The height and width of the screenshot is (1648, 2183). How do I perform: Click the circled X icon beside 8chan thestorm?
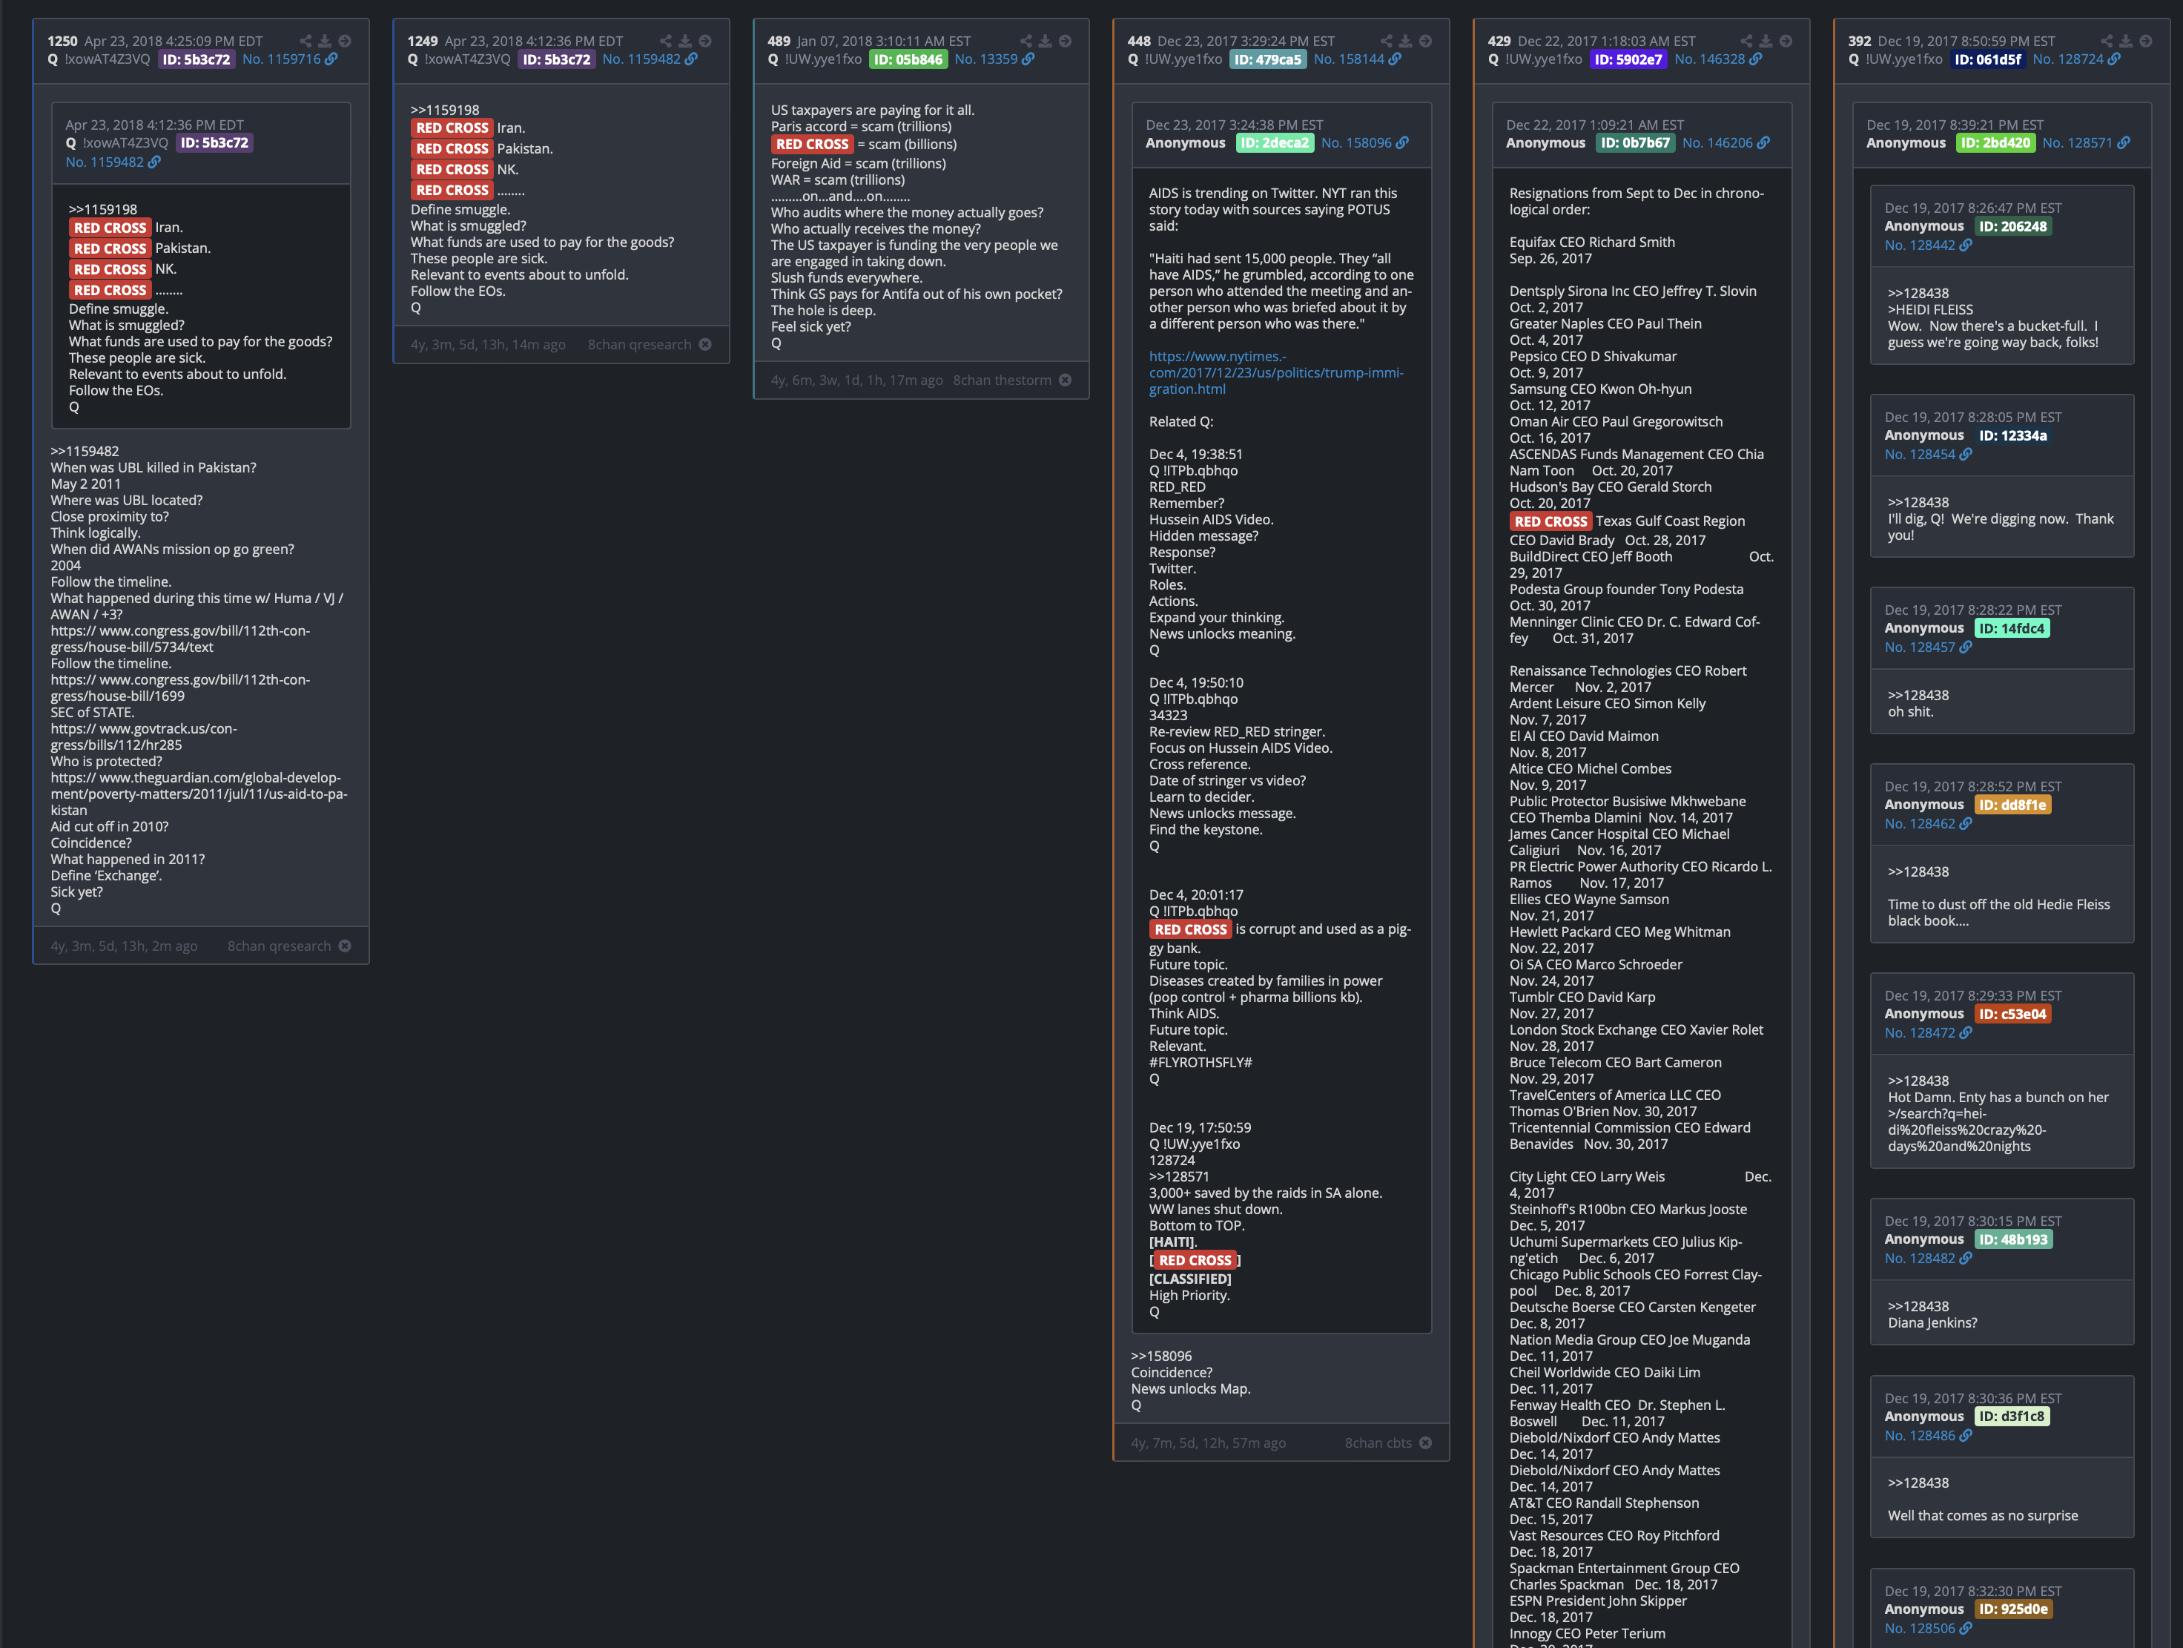(1065, 380)
